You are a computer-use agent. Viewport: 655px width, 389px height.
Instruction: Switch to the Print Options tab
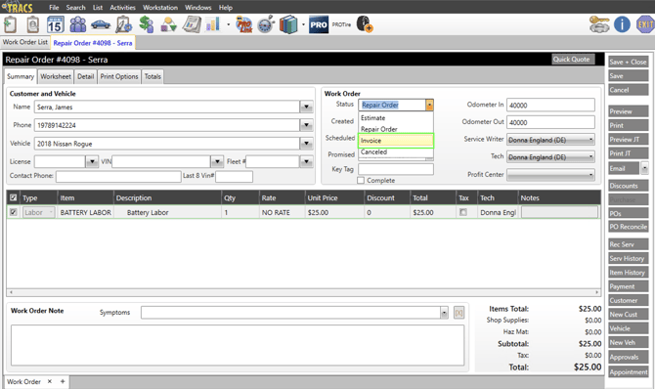[x=119, y=76]
